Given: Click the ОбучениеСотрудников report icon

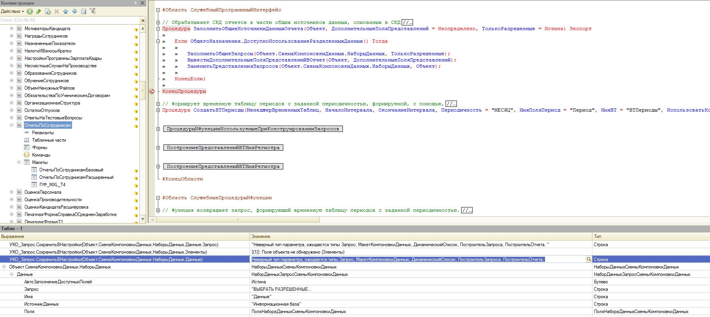Looking at the screenshot, I should tap(19, 81).
